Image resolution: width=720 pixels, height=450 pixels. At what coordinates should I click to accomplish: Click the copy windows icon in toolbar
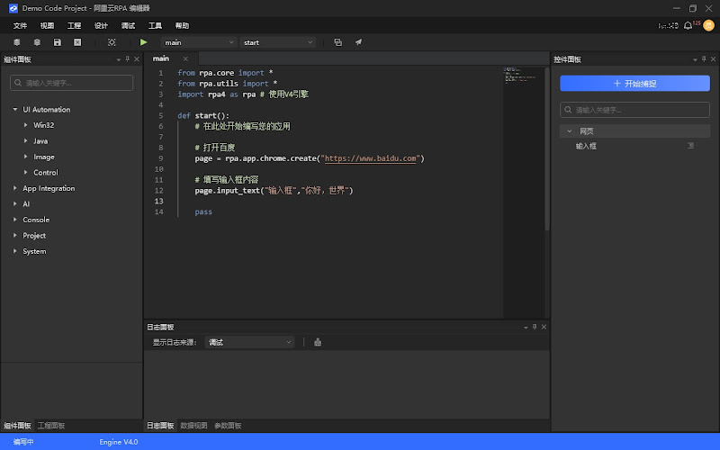pyautogui.click(x=338, y=42)
